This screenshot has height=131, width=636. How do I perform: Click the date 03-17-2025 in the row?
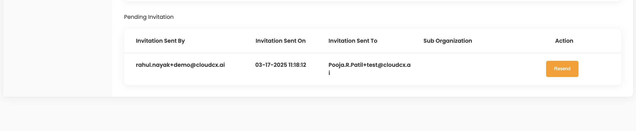(271, 65)
